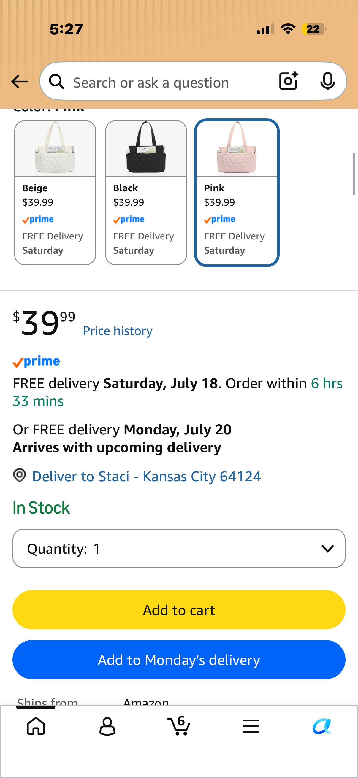Image resolution: width=358 pixels, height=778 pixels.
Task: Tap the microphone voice search icon
Action: click(327, 81)
